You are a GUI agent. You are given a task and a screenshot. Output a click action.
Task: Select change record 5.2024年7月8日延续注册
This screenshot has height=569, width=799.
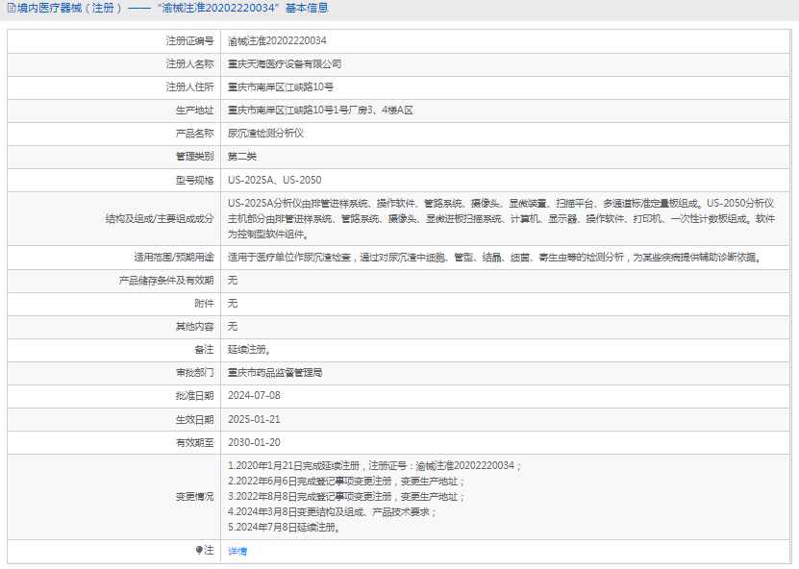pyautogui.click(x=284, y=528)
